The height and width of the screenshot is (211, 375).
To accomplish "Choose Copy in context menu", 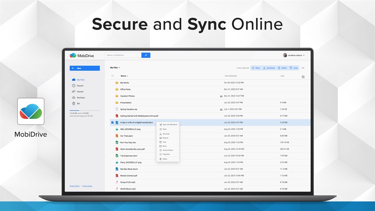I will [168, 142].
